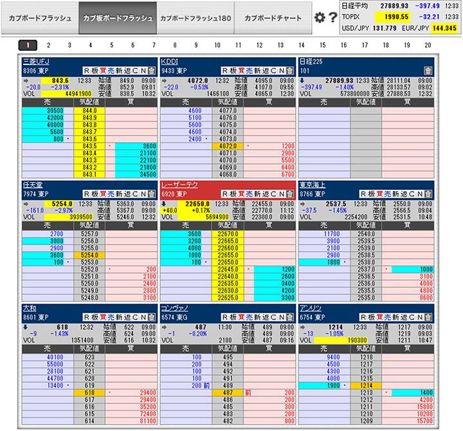Click trash icon in コンヴァノ panel
Viewport: 463px width, 431px height.
coord(290,317)
